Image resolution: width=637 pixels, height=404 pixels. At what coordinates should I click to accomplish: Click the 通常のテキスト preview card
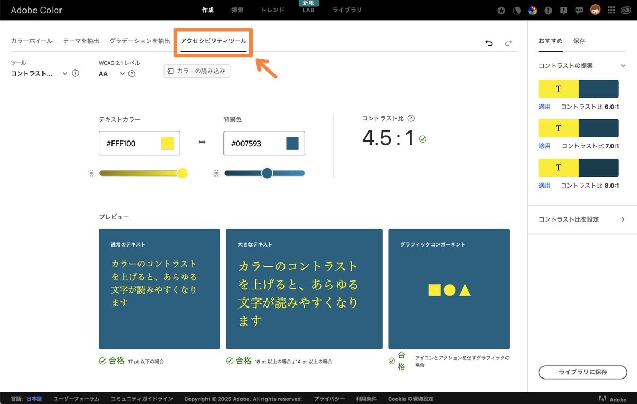[x=159, y=289]
